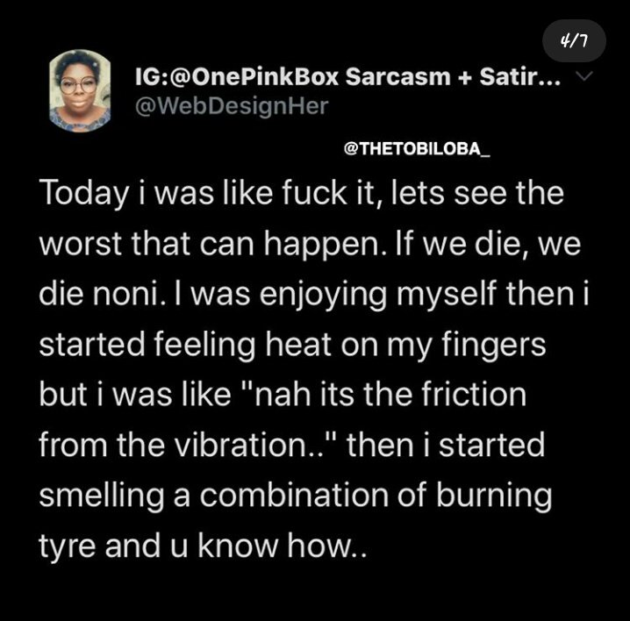
Task: Click the word 'combination' in the tweet
Action: (x=295, y=495)
